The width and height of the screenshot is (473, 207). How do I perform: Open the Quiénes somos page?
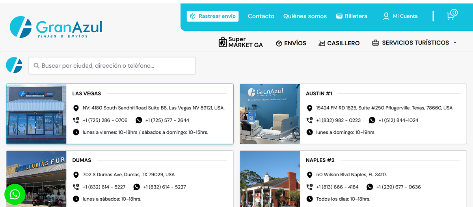pos(305,16)
